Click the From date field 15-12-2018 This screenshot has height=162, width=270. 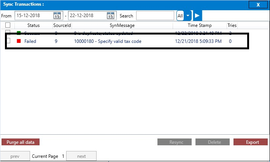pos(33,16)
